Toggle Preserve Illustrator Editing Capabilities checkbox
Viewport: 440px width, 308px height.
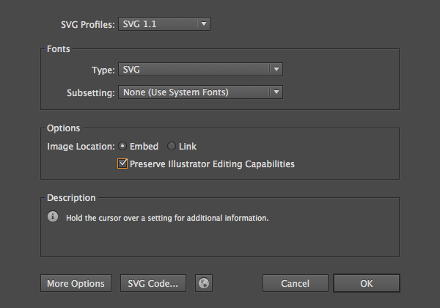[x=122, y=164]
